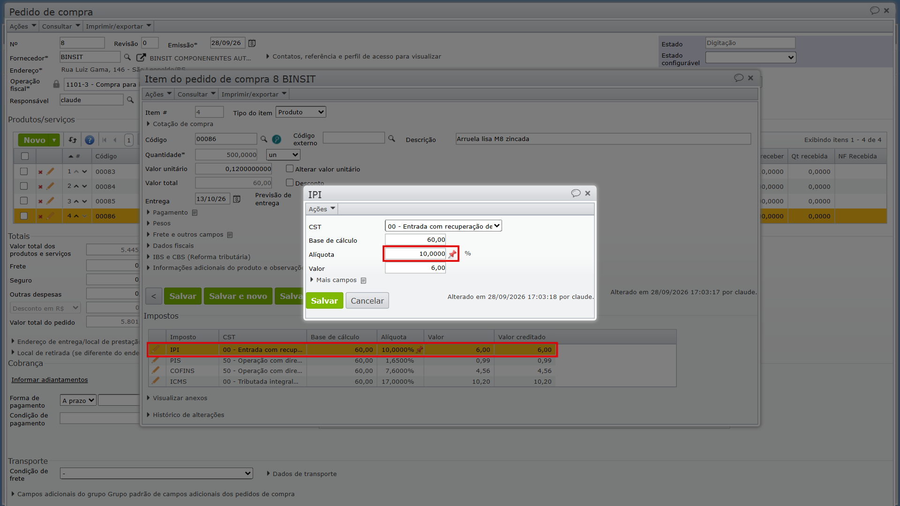
Task: Open Estado configurável dropdown
Action: (750, 57)
